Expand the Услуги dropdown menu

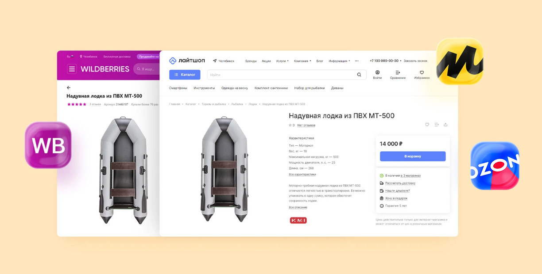tap(282, 61)
